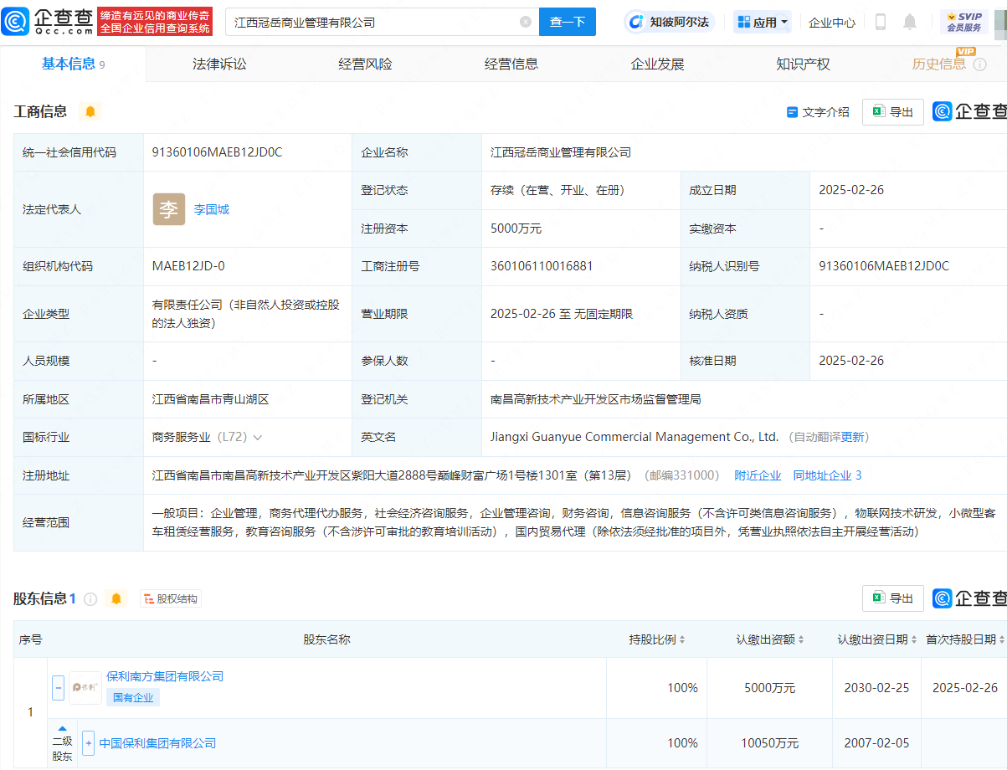The width and height of the screenshot is (1007, 770).
Task: Expand 商务服务业 (L72) industry chevron
Action: coord(257,438)
